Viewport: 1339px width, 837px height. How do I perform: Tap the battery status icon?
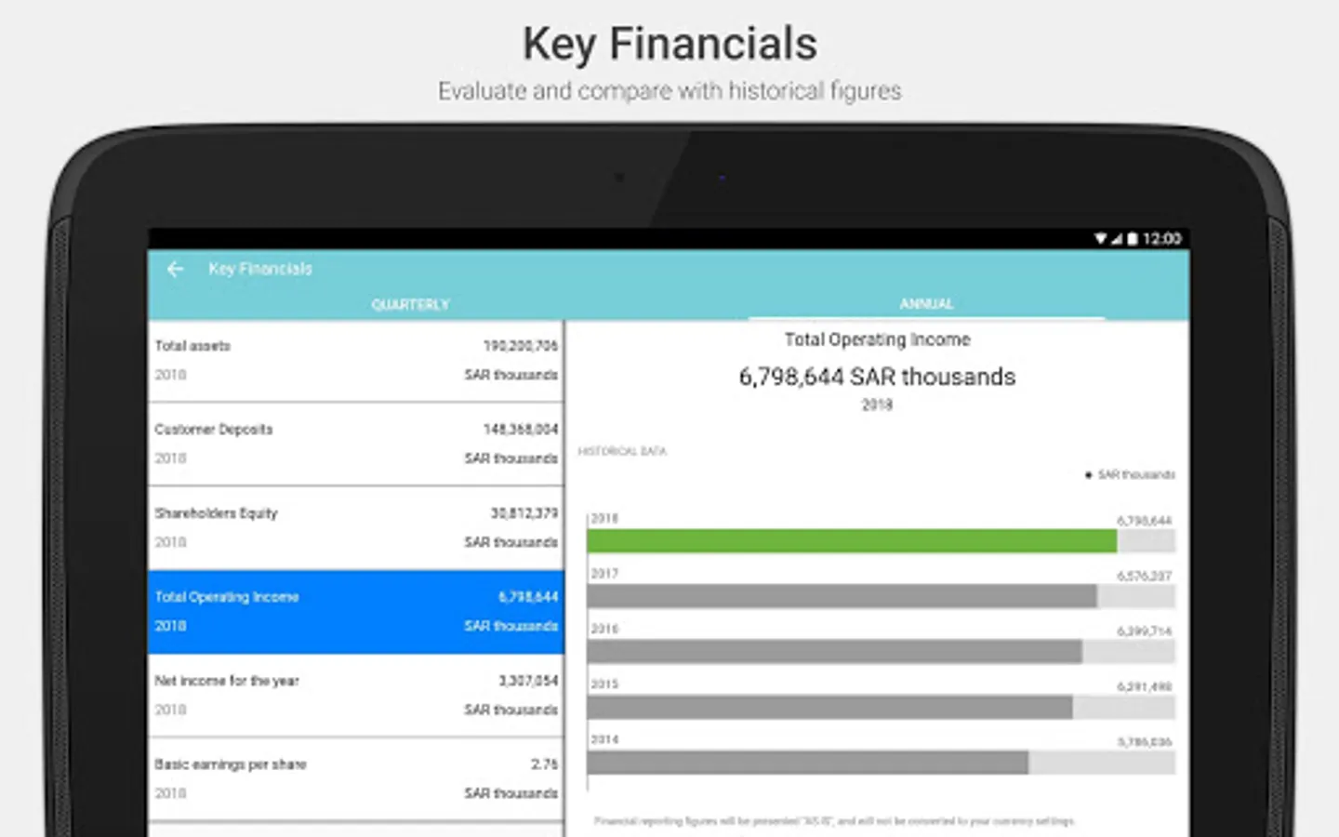1133,239
